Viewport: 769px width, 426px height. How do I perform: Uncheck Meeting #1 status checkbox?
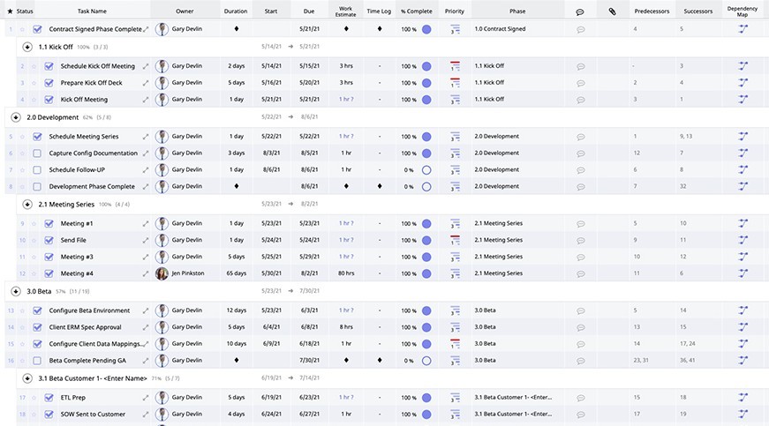[x=49, y=224]
